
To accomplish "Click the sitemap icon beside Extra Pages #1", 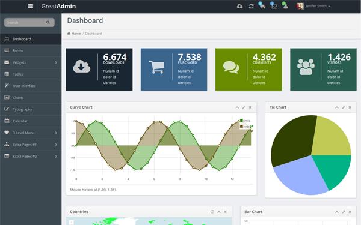I will 7,144.
